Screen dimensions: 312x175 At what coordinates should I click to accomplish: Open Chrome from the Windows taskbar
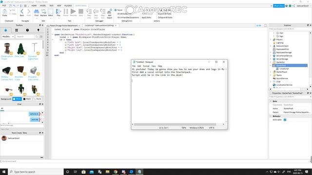point(116,172)
